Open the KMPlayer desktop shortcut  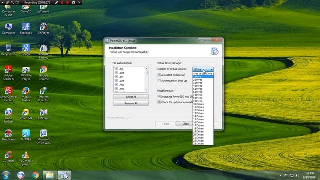[x=44, y=114]
